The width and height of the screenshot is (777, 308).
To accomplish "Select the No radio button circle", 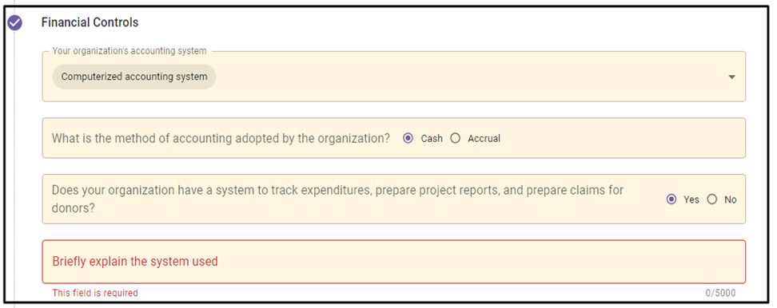I will (712, 199).
